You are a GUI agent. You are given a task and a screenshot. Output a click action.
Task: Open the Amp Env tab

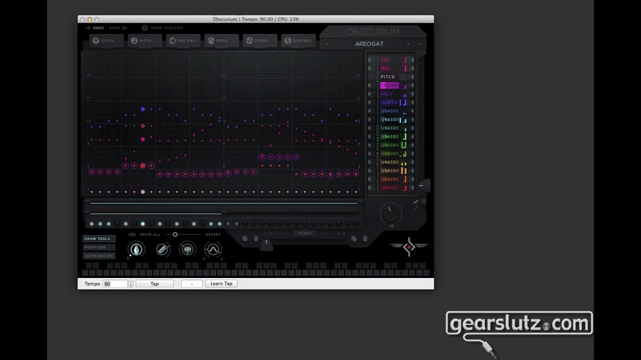[183, 40]
